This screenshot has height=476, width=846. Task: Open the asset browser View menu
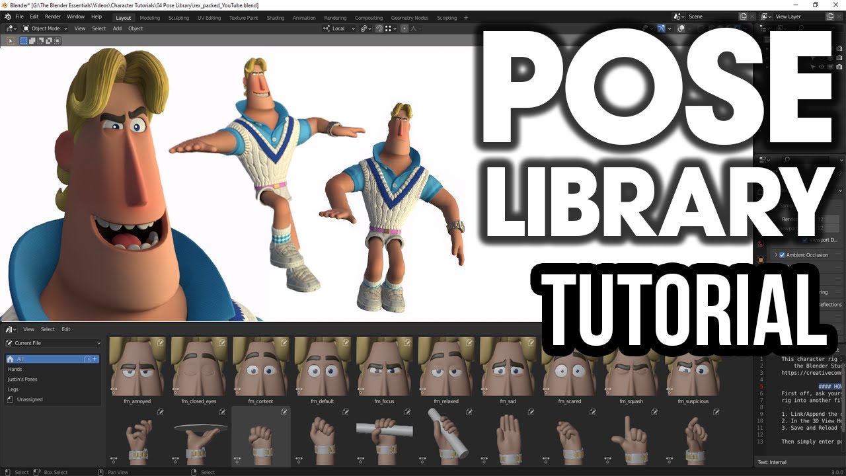[x=29, y=329]
